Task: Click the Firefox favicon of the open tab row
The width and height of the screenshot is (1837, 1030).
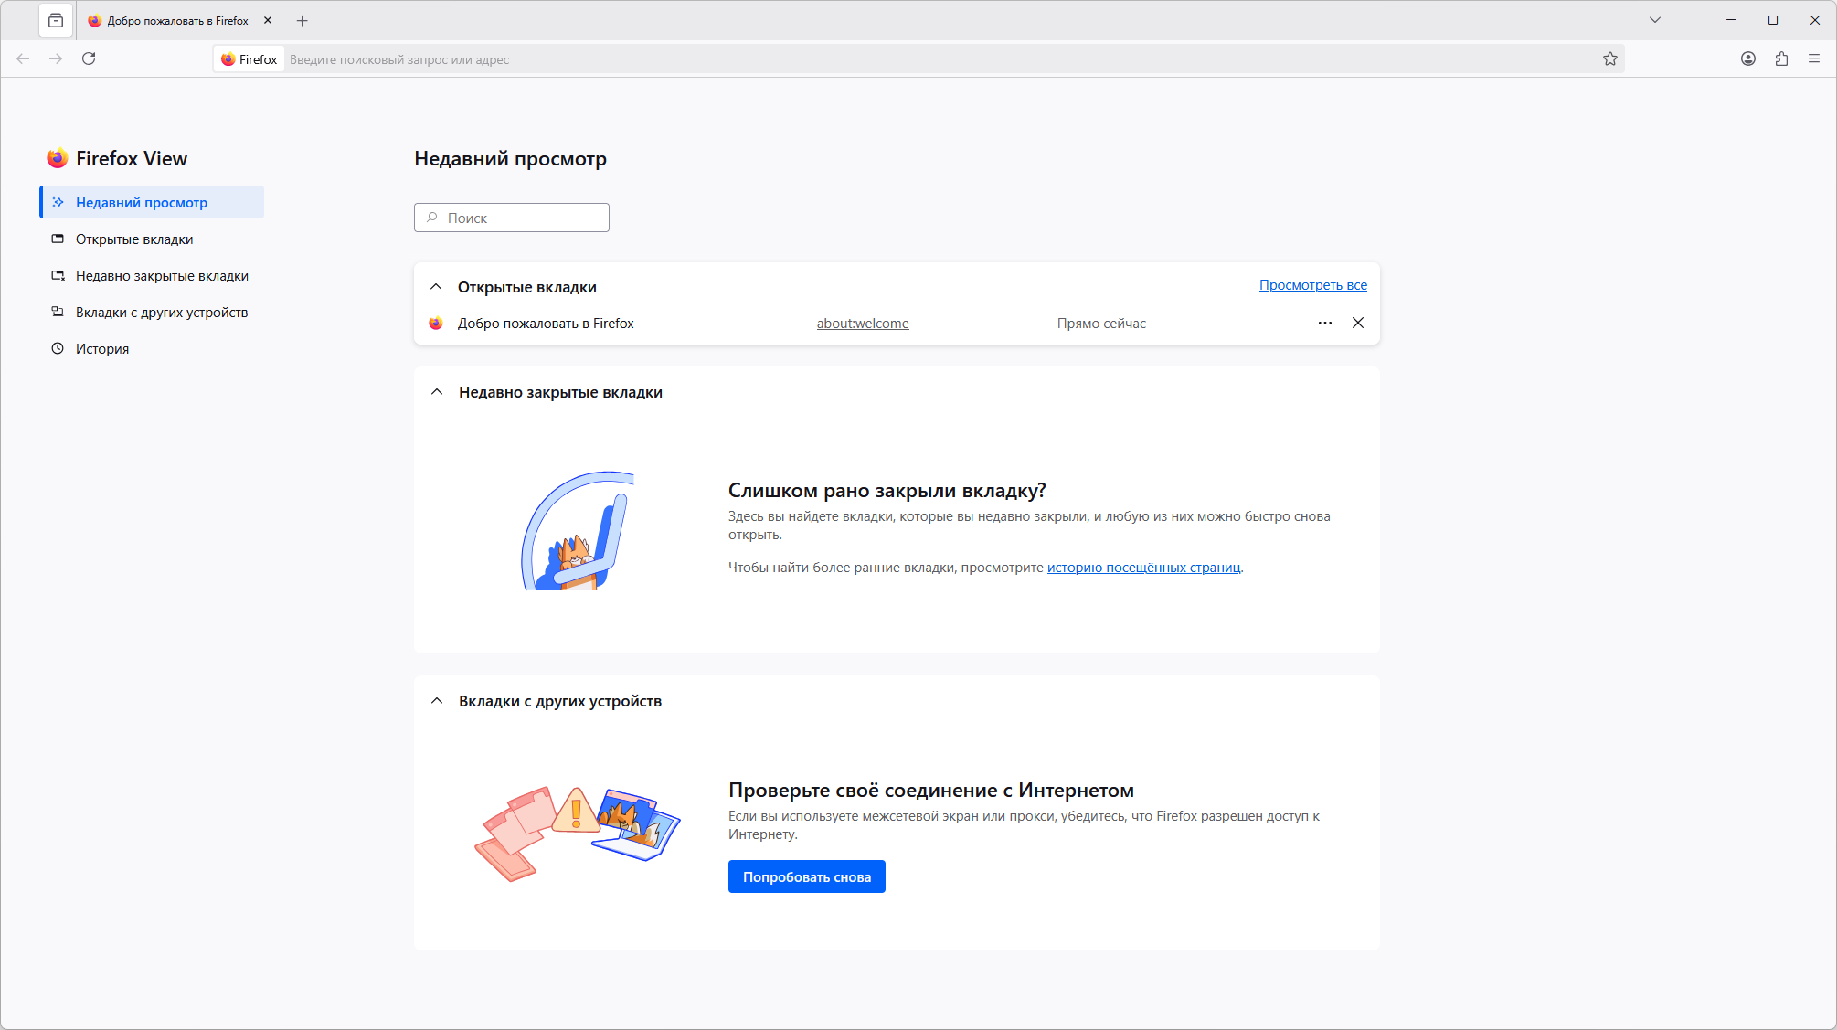Action: coord(436,324)
